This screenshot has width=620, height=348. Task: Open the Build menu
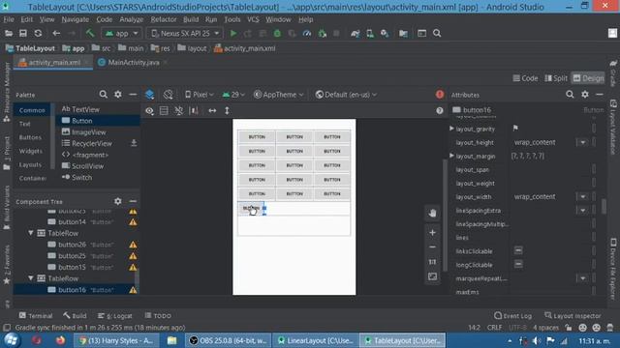pos(191,19)
